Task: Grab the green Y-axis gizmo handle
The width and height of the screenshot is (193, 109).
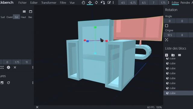Action: (x=95, y=27)
